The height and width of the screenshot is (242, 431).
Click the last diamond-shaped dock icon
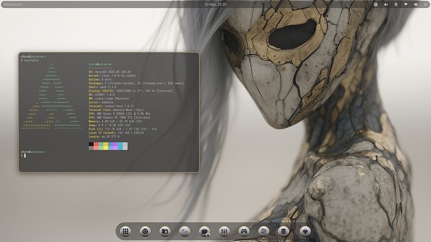(x=305, y=231)
